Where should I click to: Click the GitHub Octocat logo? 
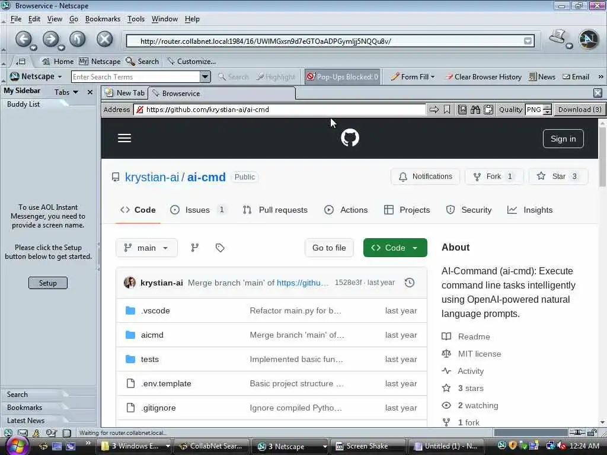[350, 137]
